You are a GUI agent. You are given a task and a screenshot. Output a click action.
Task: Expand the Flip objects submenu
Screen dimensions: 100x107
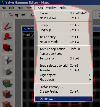click(x=64, y=80)
